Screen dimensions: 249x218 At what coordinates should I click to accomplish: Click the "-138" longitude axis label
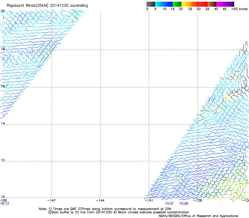198,201
